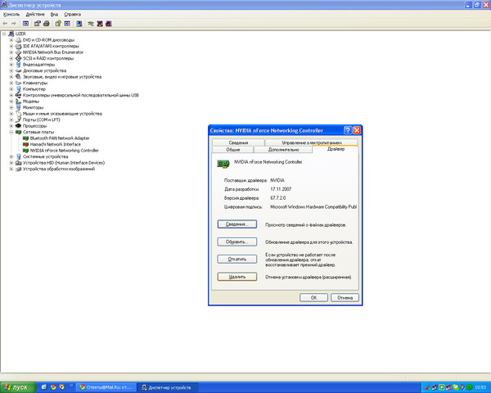Screen dimensions: 491x393
Task: Click the Звуковые, видео и игровые устройства icon
Action: pos(19,77)
